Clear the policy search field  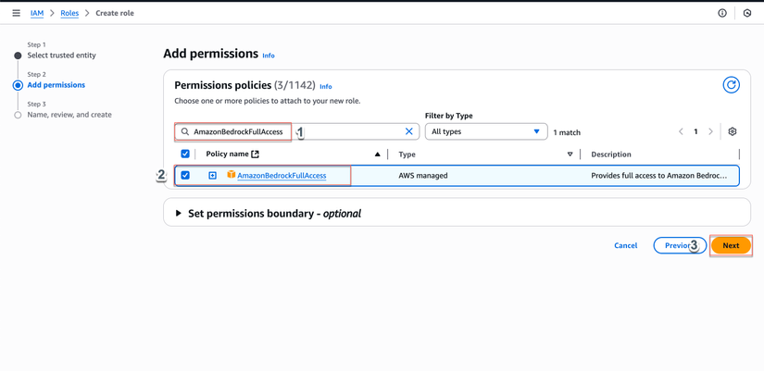[x=408, y=131]
